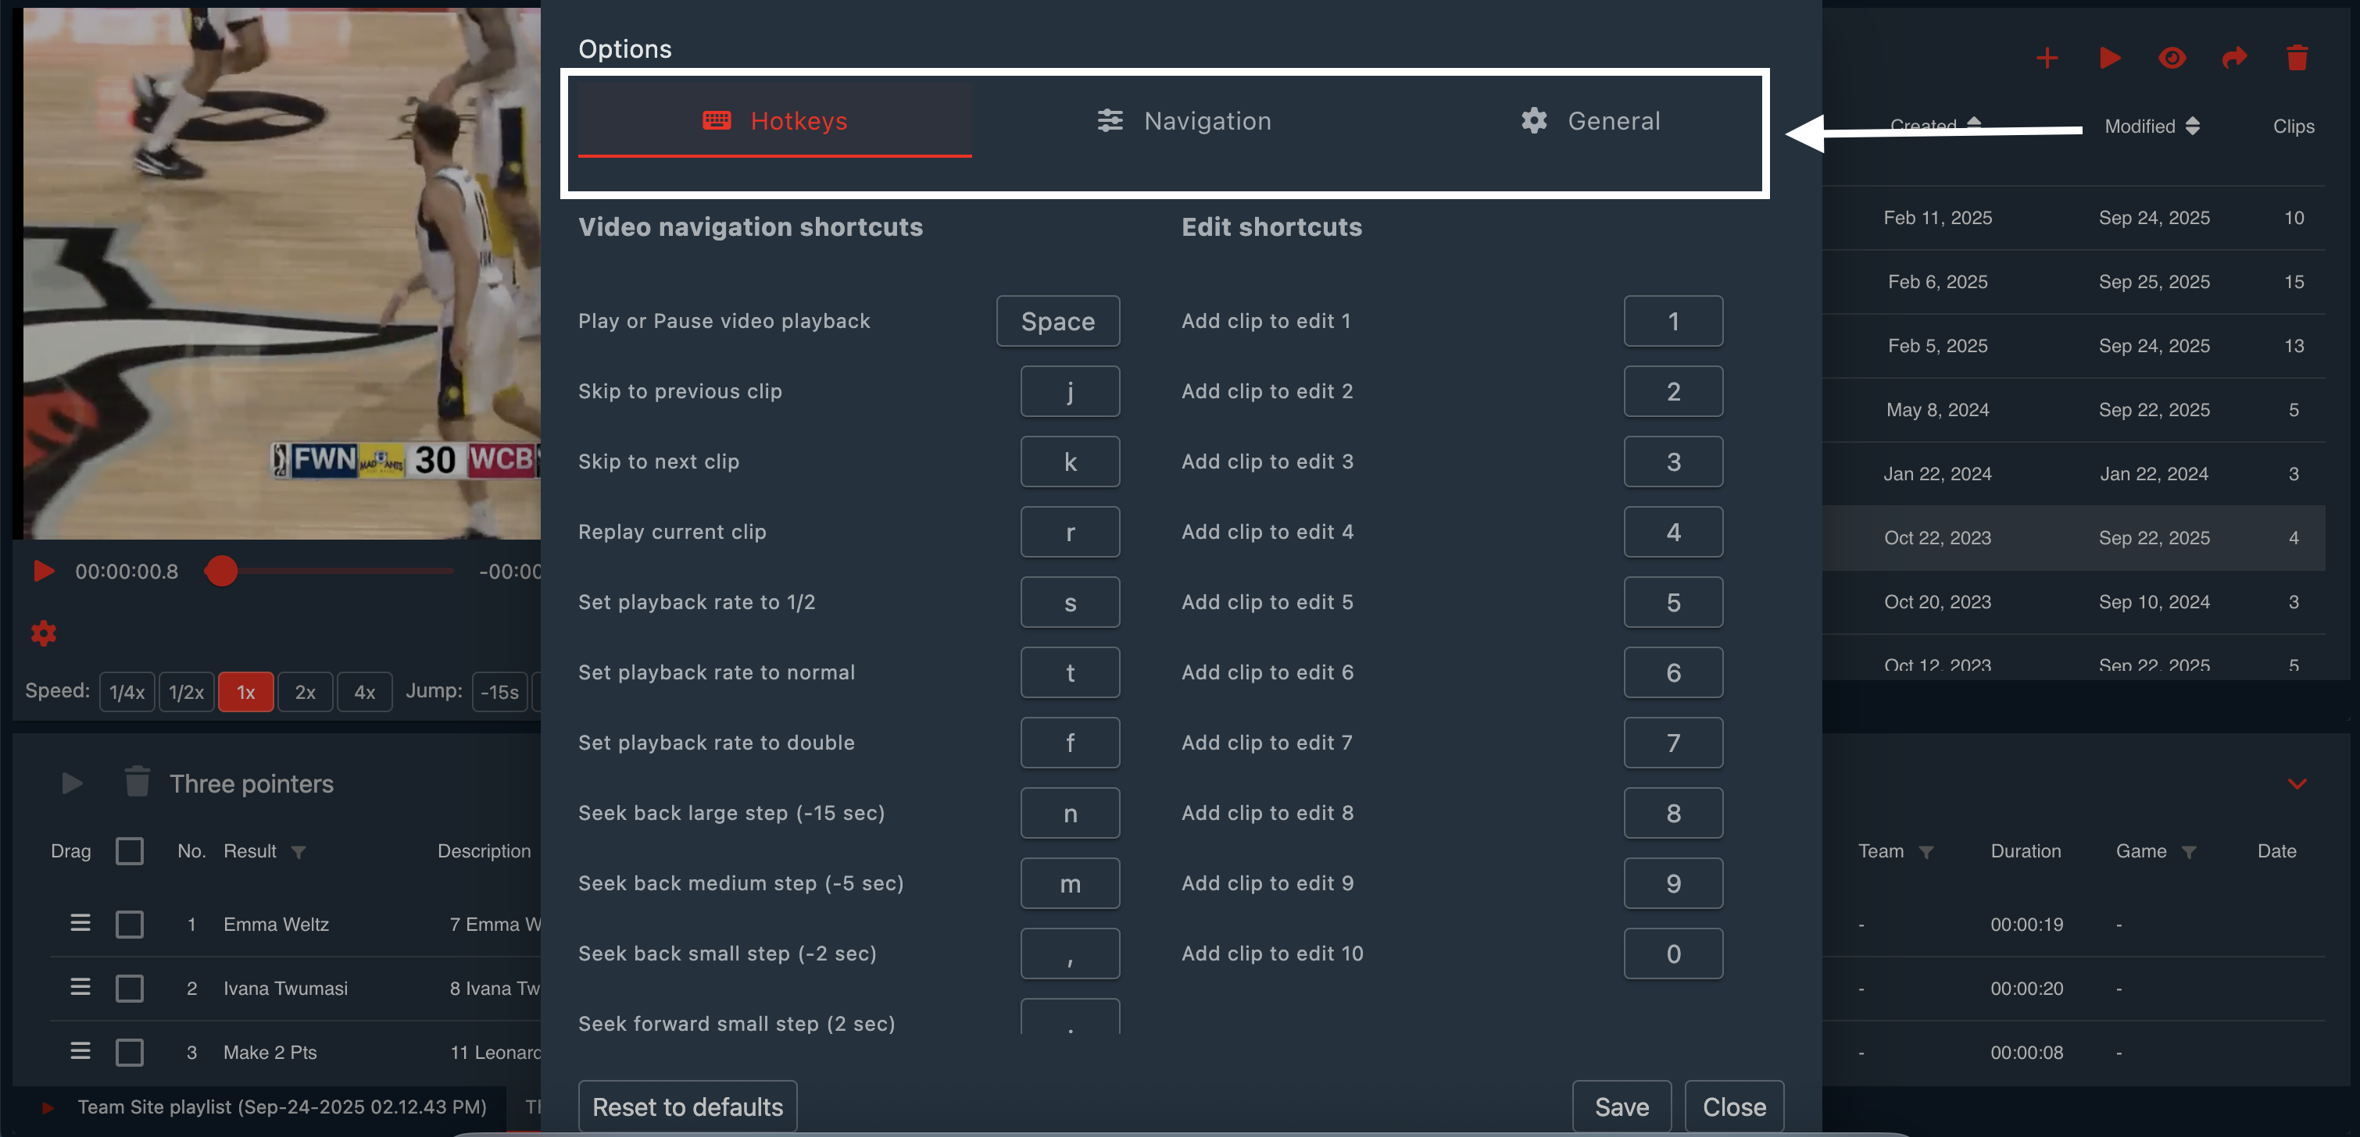Screen dimensions: 2360x1137
Task: Open the Team column filter dropdown
Action: (1926, 852)
